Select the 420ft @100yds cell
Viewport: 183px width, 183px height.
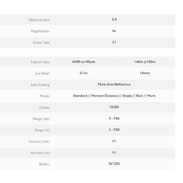pyautogui.click(x=84, y=62)
